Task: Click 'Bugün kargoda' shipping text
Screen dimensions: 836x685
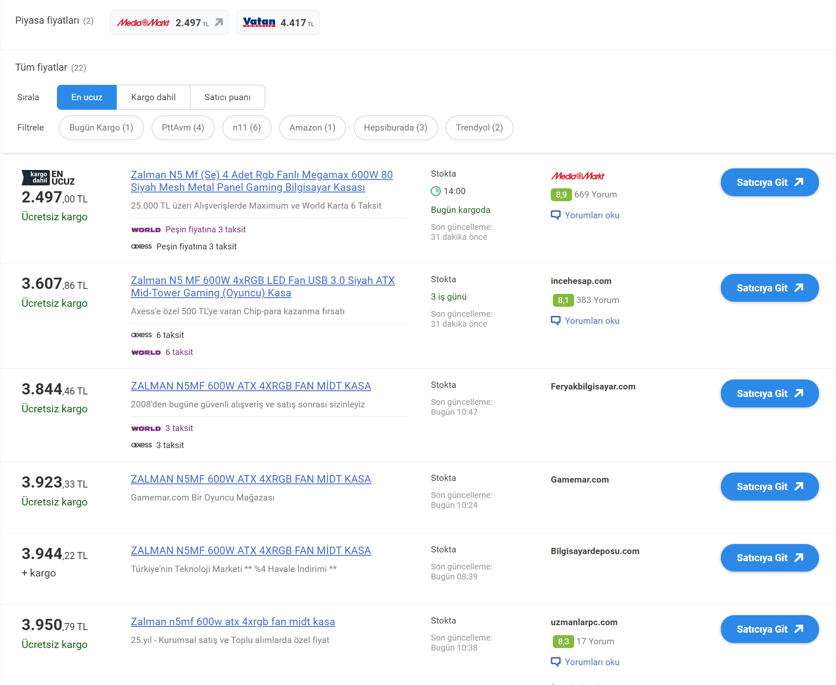Action: [x=461, y=210]
